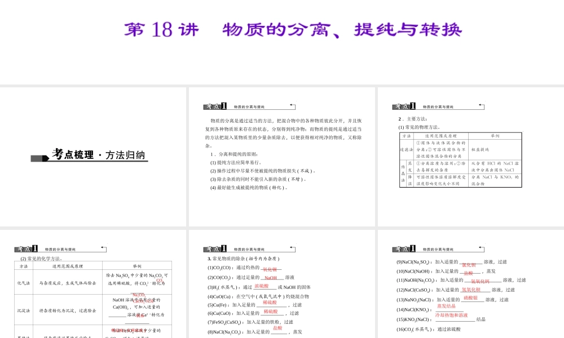Click the line ending with (不增)

[x=258, y=179]
